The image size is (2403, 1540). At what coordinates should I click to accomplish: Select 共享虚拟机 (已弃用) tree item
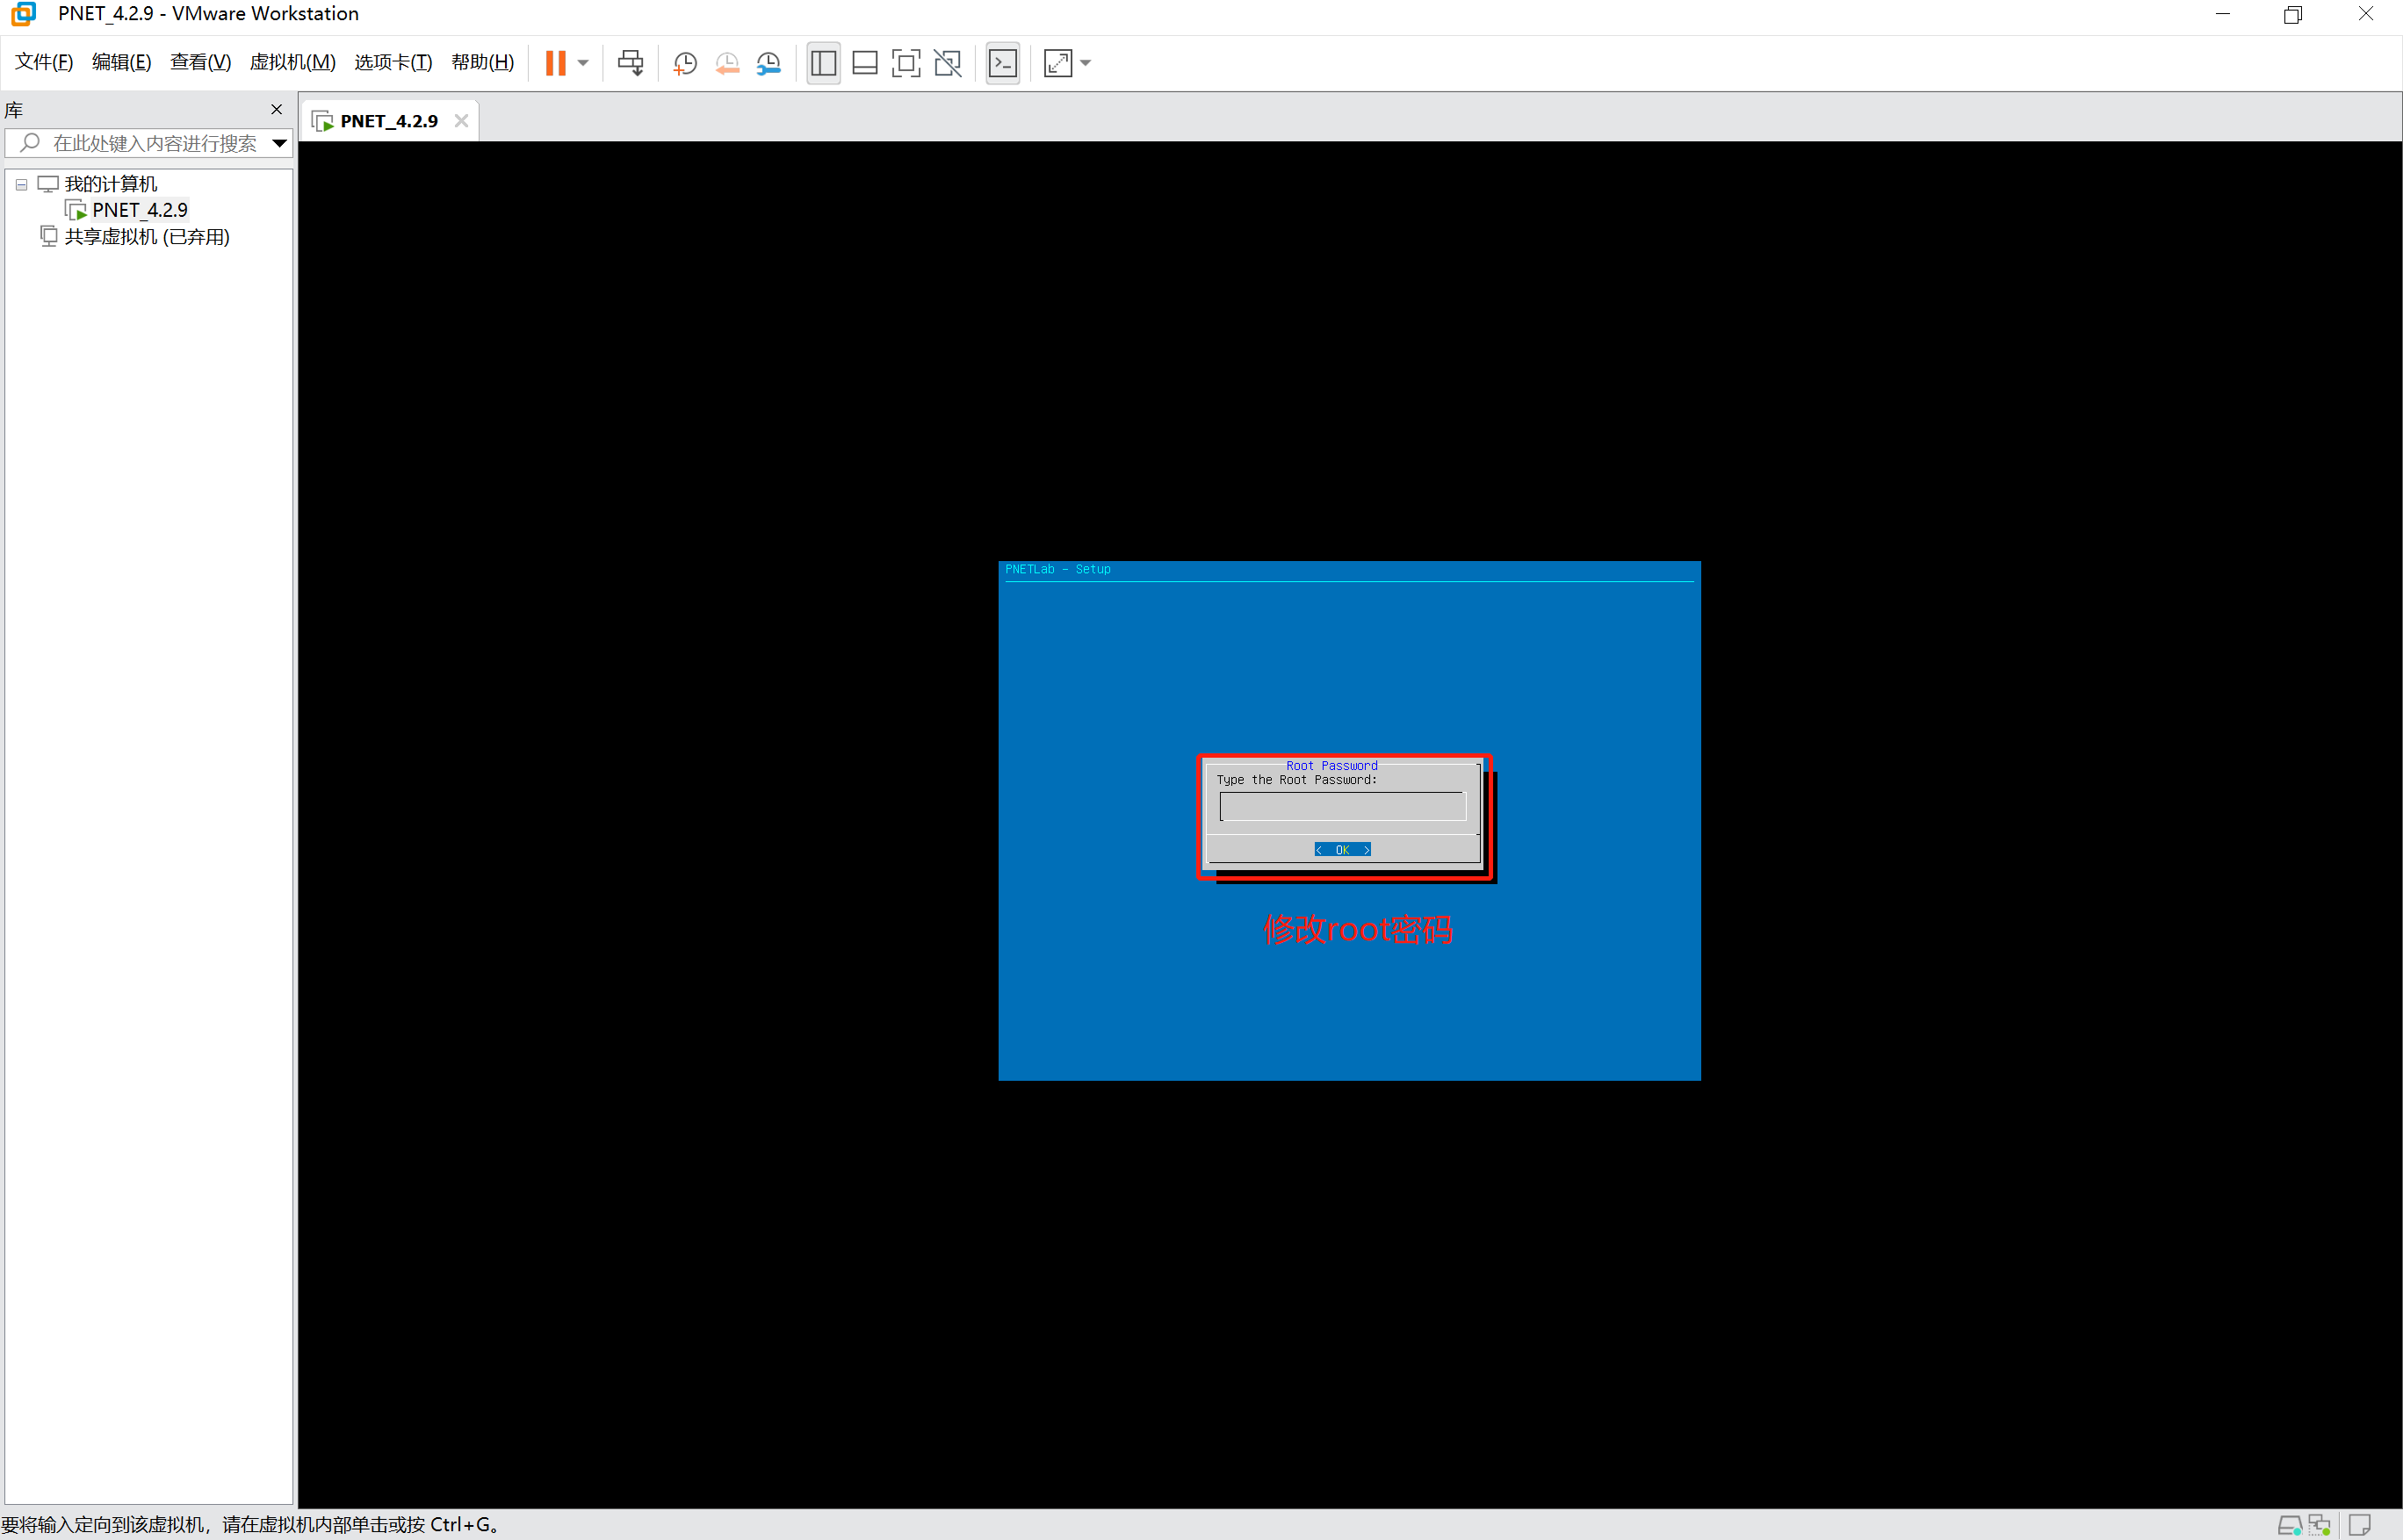tap(147, 237)
